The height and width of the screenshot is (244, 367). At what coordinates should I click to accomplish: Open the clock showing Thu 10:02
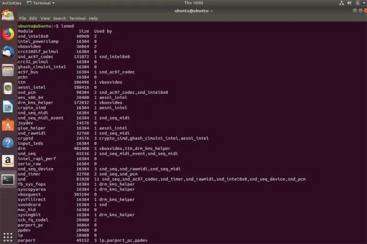pos(194,3)
